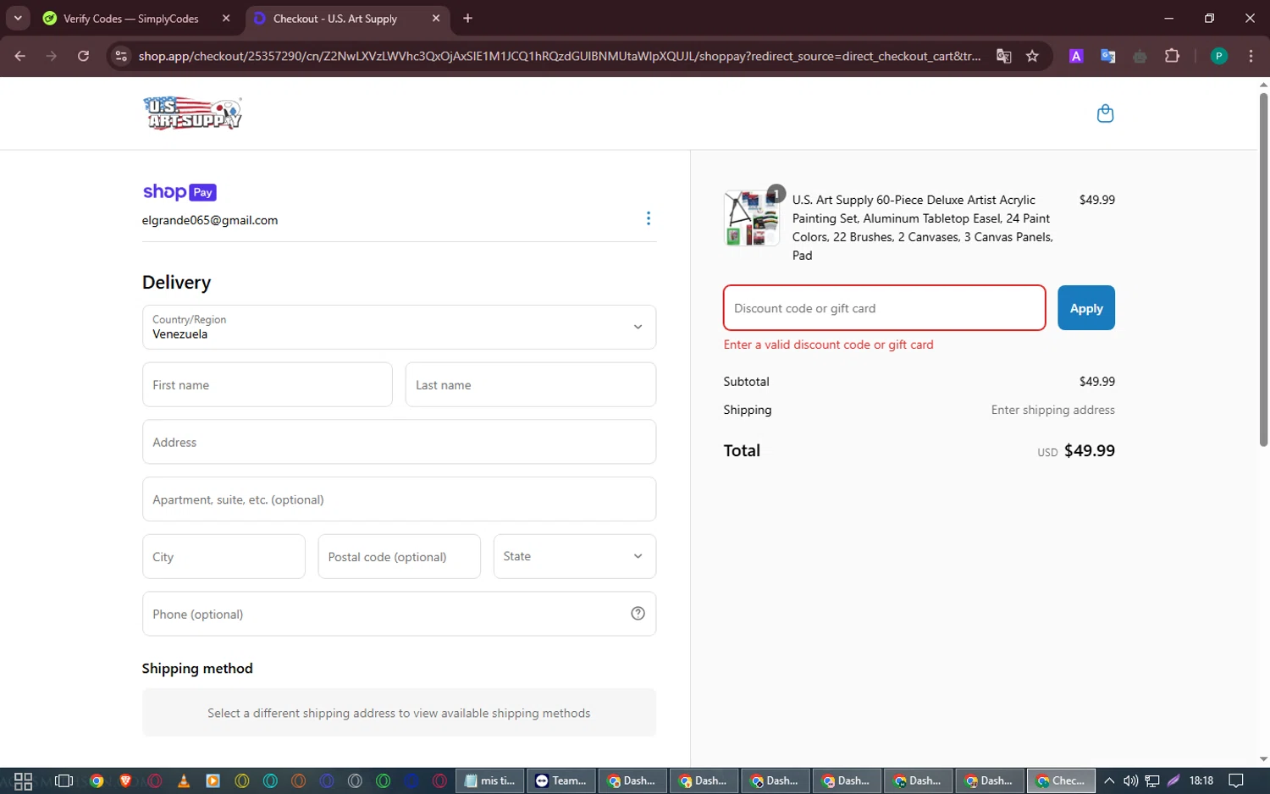Open Shop Pay account options menu
This screenshot has height=794, width=1270.
[x=649, y=218]
